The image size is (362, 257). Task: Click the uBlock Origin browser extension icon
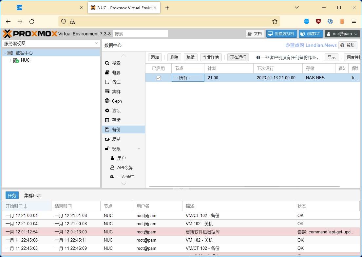(318, 21)
